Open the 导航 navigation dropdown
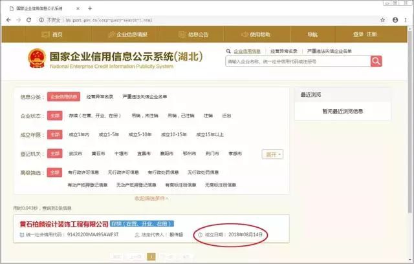The height and width of the screenshot is (264, 414). (312, 34)
